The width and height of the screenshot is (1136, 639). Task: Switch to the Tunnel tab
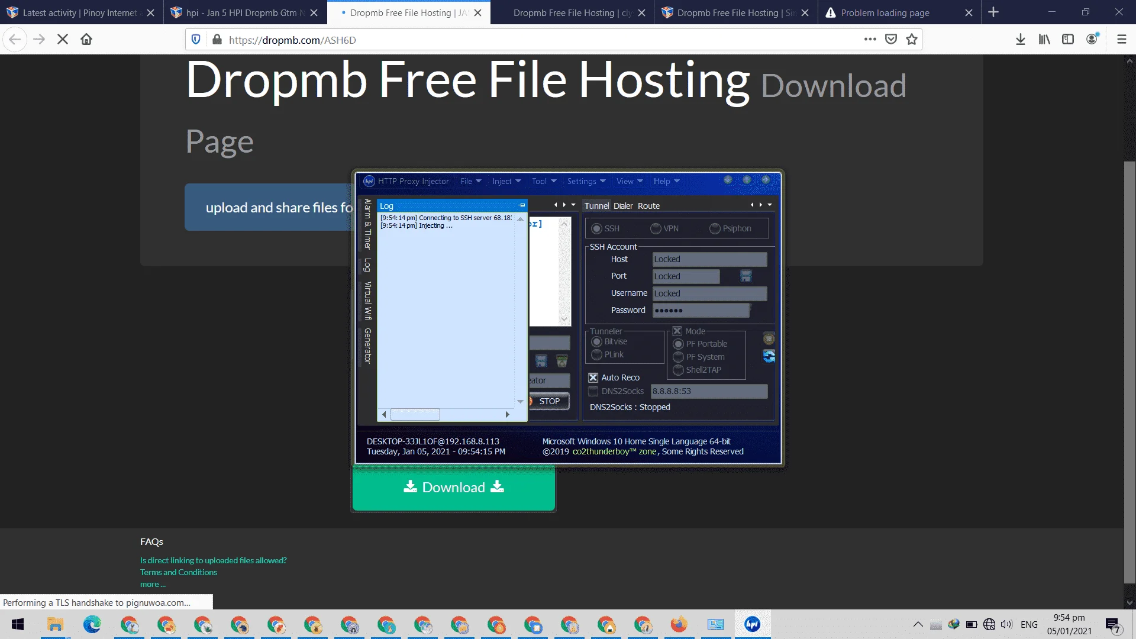tap(596, 206)
